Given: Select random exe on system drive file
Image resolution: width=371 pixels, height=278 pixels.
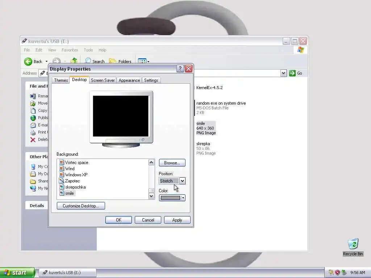Looking at the screenshot, I should [x=221, y=108].
